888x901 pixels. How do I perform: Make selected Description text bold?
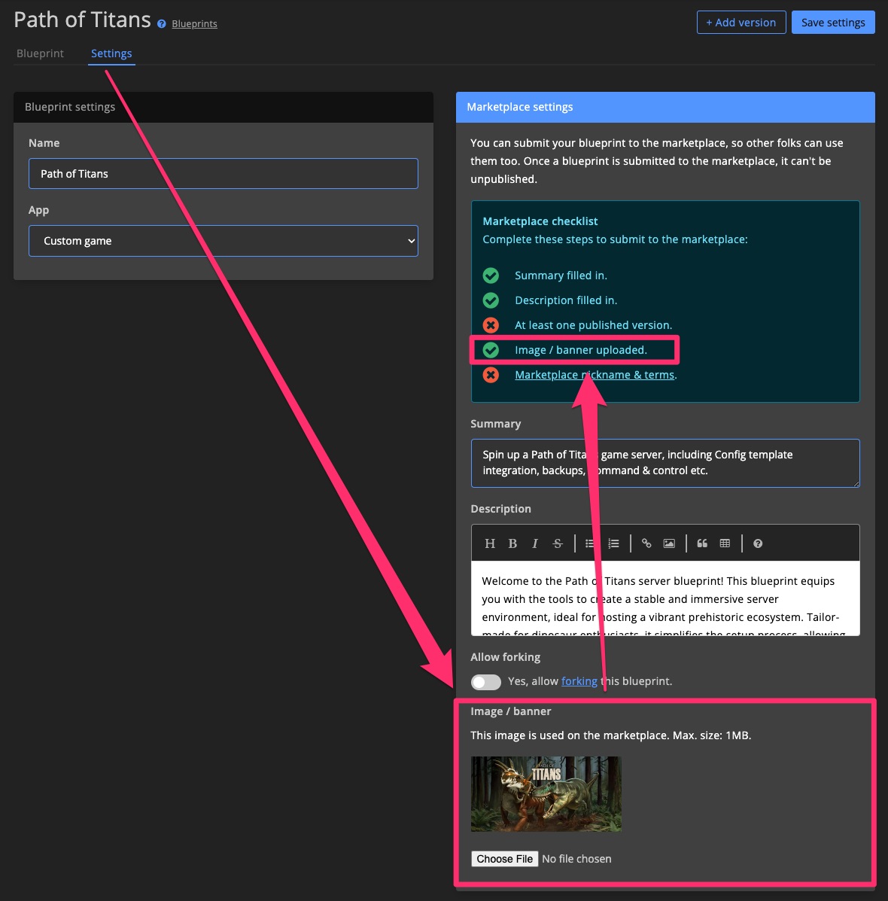512,543
